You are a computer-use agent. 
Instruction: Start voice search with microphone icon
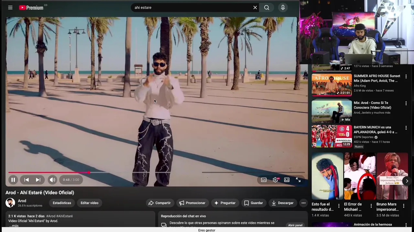pyautogui.click(x=283, y=7)
